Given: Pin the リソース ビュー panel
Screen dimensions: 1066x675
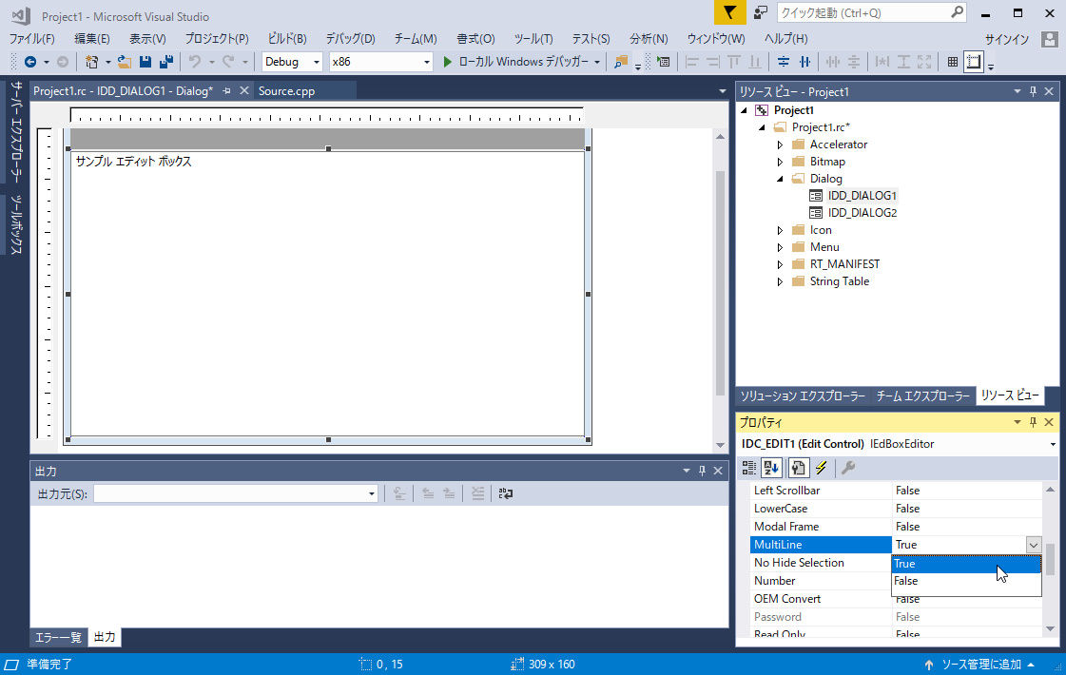Looking at the screenshot, I should coord(1033,91).
